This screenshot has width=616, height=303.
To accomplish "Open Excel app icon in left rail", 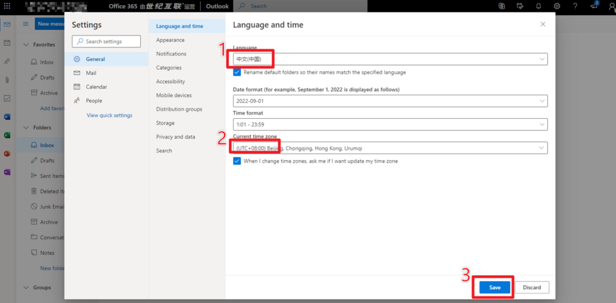I will tap(7, 135).
